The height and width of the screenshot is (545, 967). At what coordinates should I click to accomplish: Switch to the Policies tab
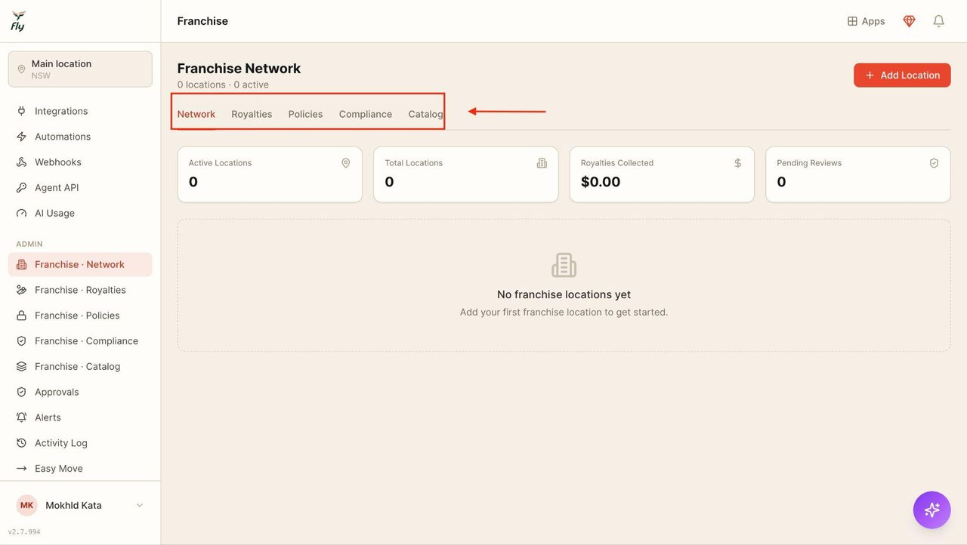[x=305, y=114]
